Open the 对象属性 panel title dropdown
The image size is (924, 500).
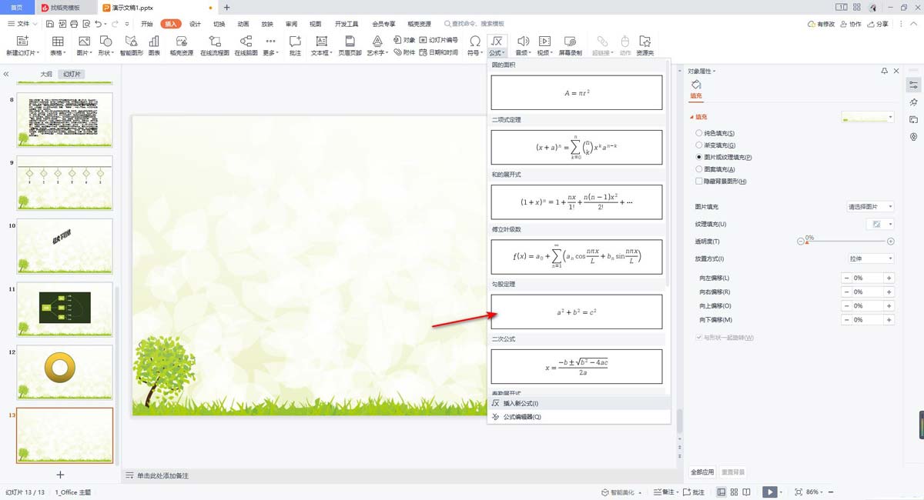point(701,71)
